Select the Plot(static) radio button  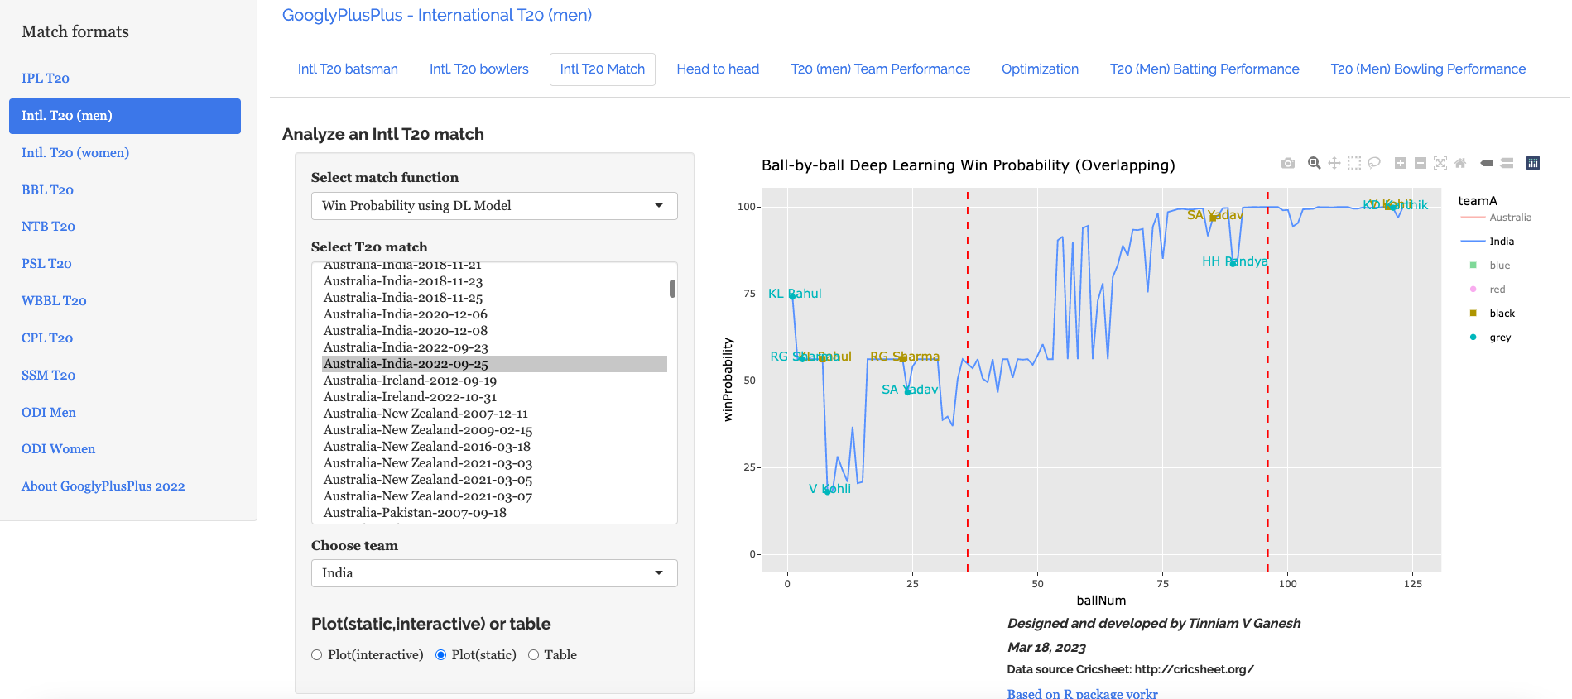coord(441,655)
